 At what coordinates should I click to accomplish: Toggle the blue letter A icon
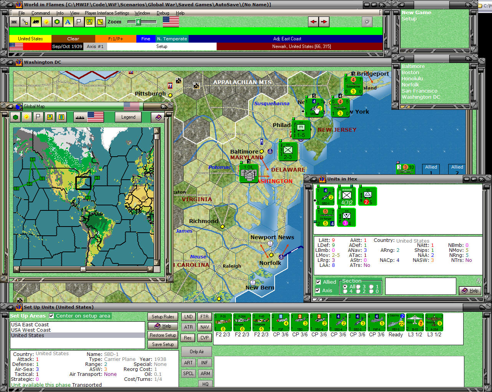pos(68,22)
